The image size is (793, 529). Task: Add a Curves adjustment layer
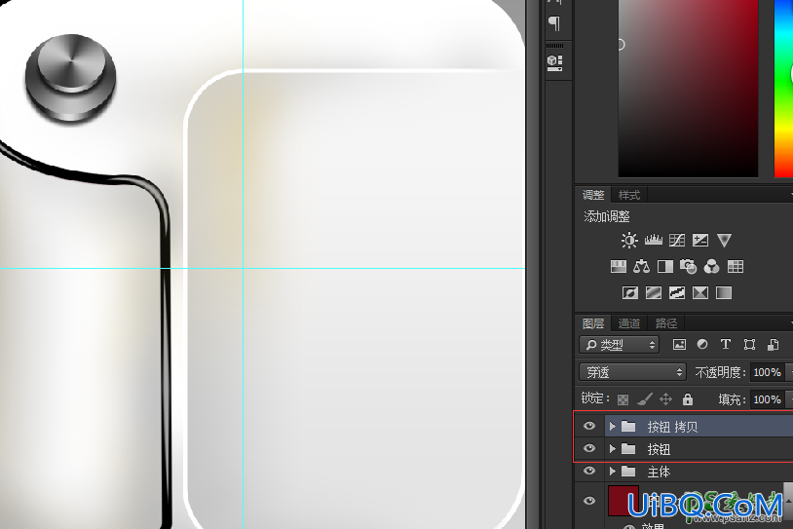click(677, 240)
